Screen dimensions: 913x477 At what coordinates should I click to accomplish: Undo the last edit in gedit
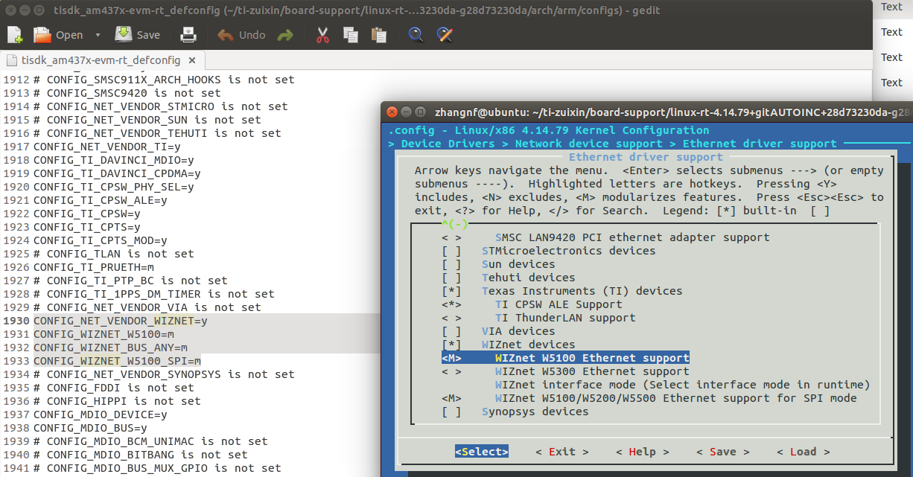point(241,35)
